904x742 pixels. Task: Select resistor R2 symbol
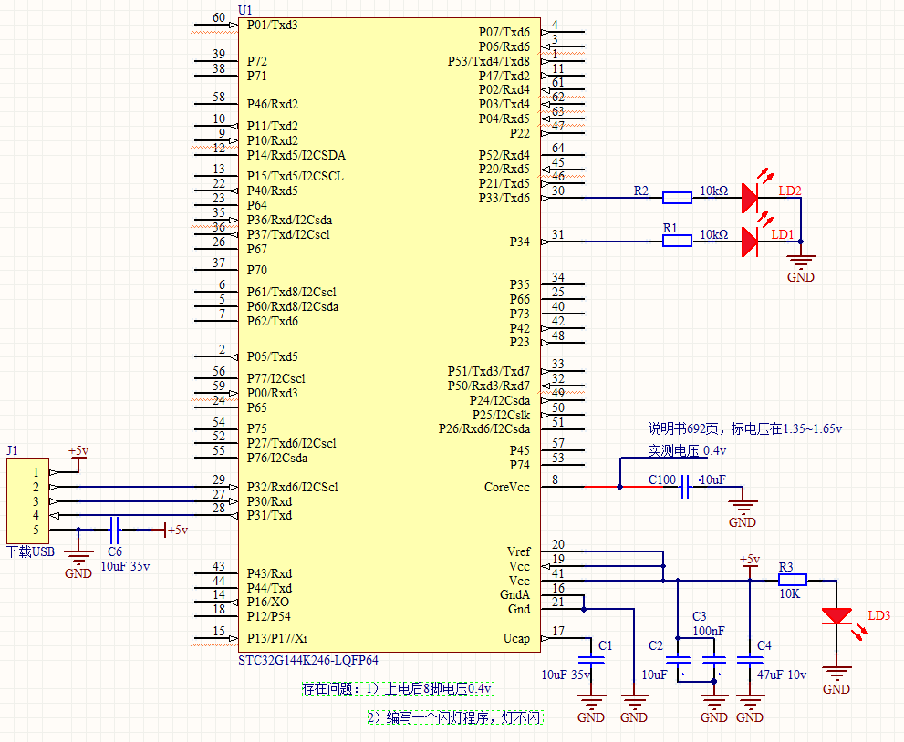[x=677, y=197]
